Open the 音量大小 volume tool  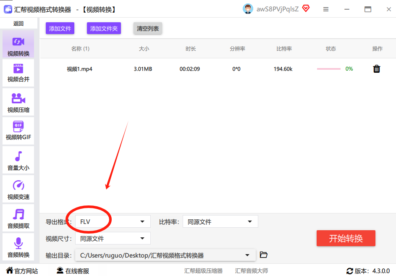pyautogui.click(x=18, y=160)
